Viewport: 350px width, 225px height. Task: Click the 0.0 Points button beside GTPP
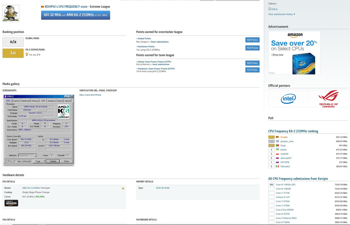(252, 63)
